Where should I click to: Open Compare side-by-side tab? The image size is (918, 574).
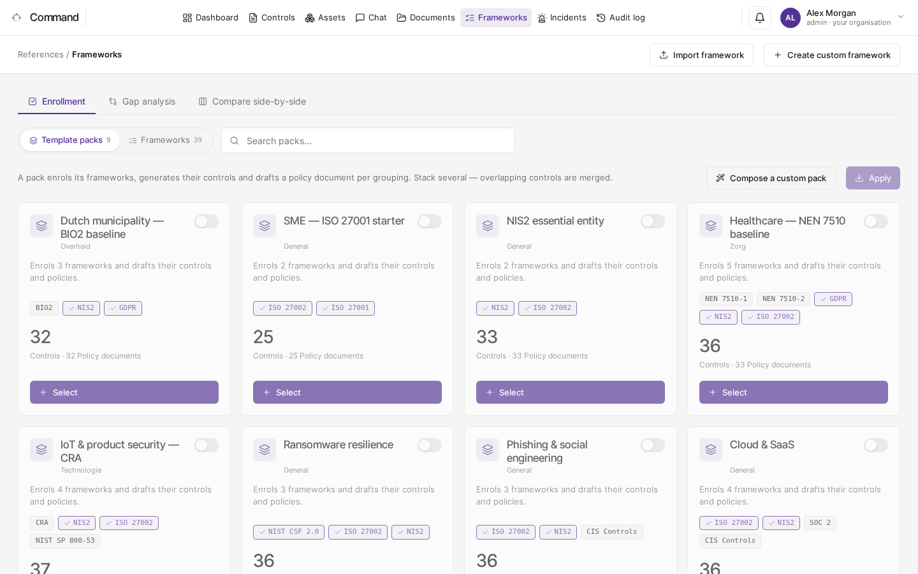252,101
